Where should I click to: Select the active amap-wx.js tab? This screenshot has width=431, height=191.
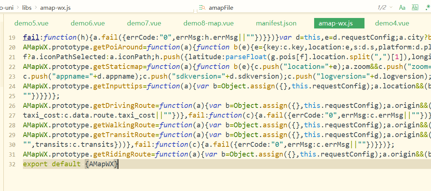tap(339, 23)
